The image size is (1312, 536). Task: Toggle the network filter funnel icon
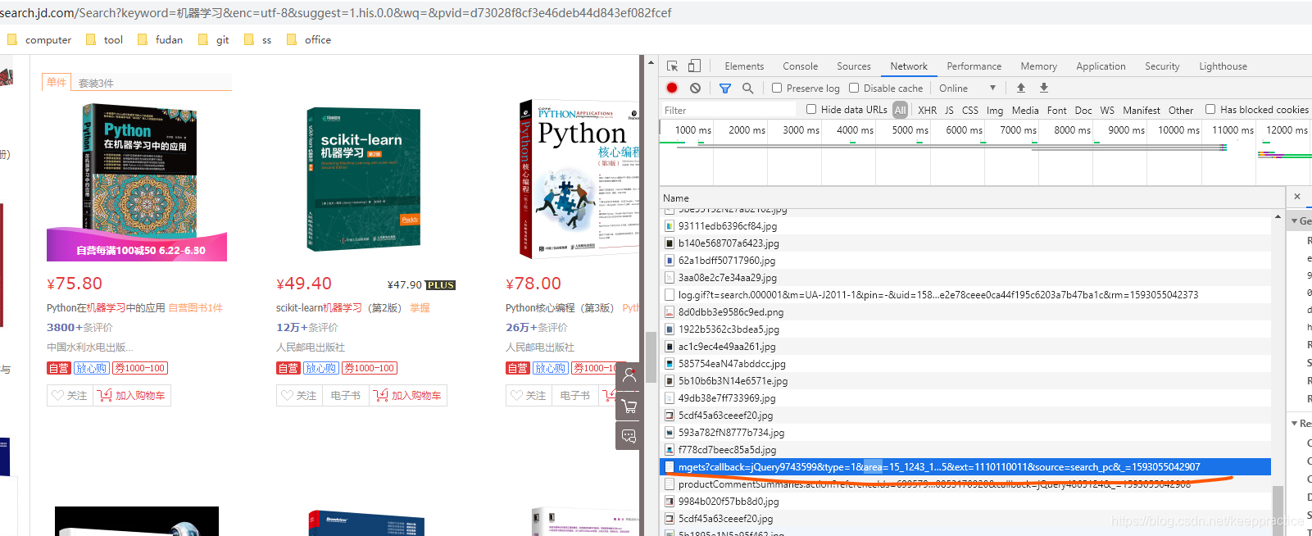click(725, 88)
